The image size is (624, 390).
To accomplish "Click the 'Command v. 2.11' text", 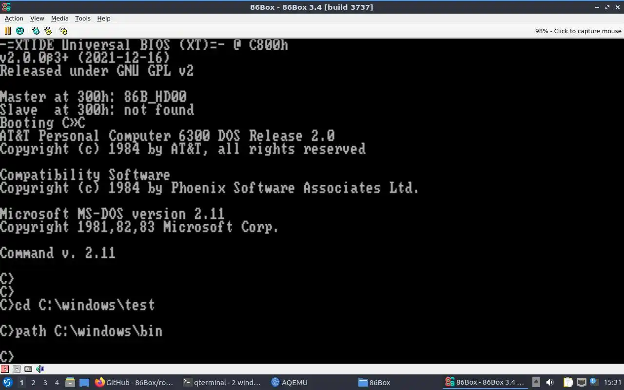I will coord(58,253).
